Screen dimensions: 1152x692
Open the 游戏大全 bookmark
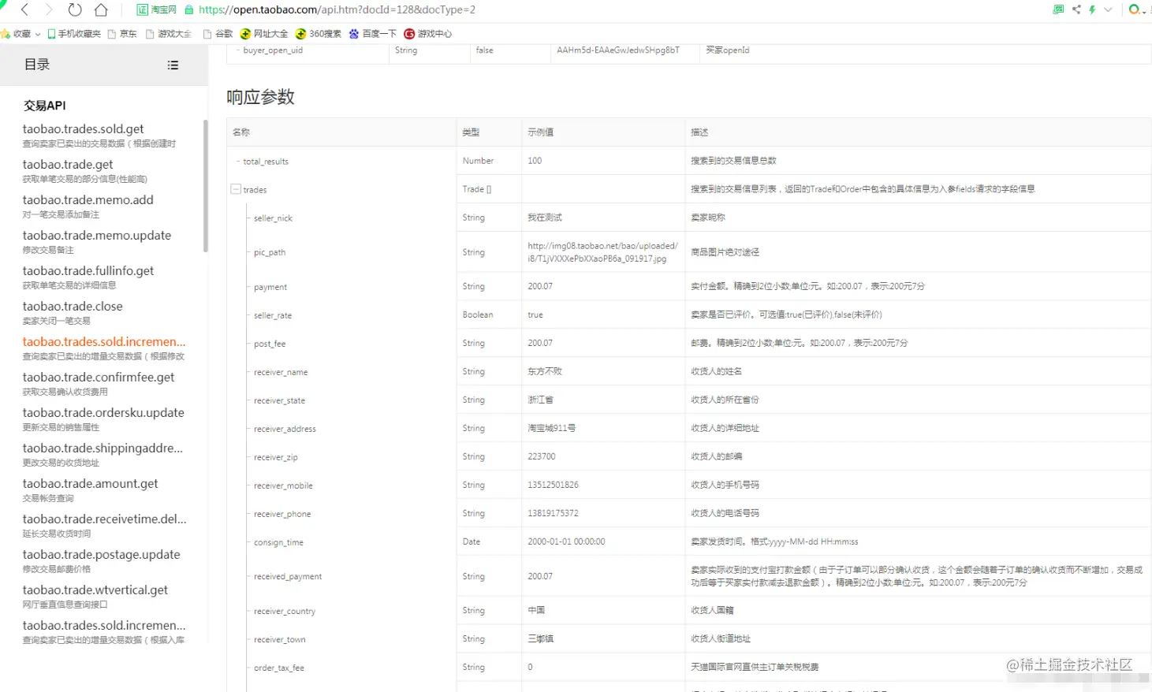click(169, 34)
